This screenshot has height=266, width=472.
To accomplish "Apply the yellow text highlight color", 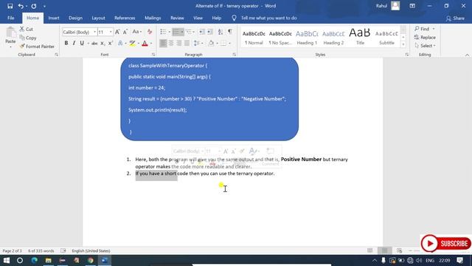I will coord(133,44).
